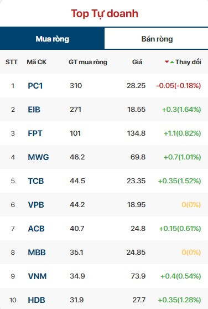Image resolution: width=208 pixels, height=309 pixels.
Task: Open the MBB stock link
Action: (37, 253)
